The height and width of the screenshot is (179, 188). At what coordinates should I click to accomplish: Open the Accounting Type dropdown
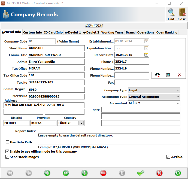[178, 97]
